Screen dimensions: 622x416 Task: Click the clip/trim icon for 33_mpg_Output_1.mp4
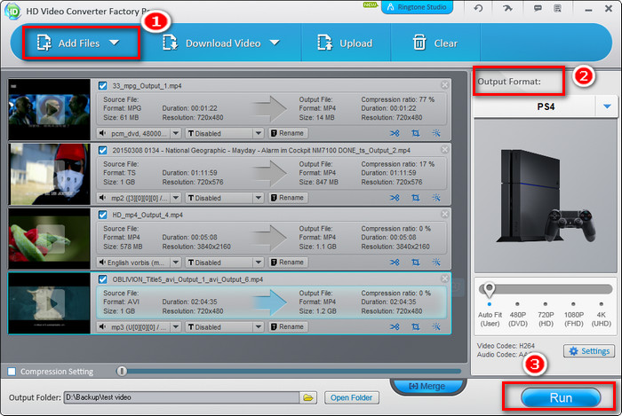click(395, 133)
